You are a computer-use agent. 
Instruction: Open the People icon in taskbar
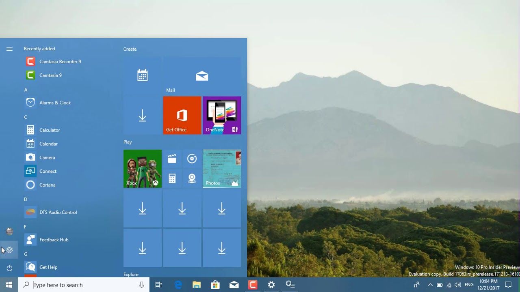417,285
